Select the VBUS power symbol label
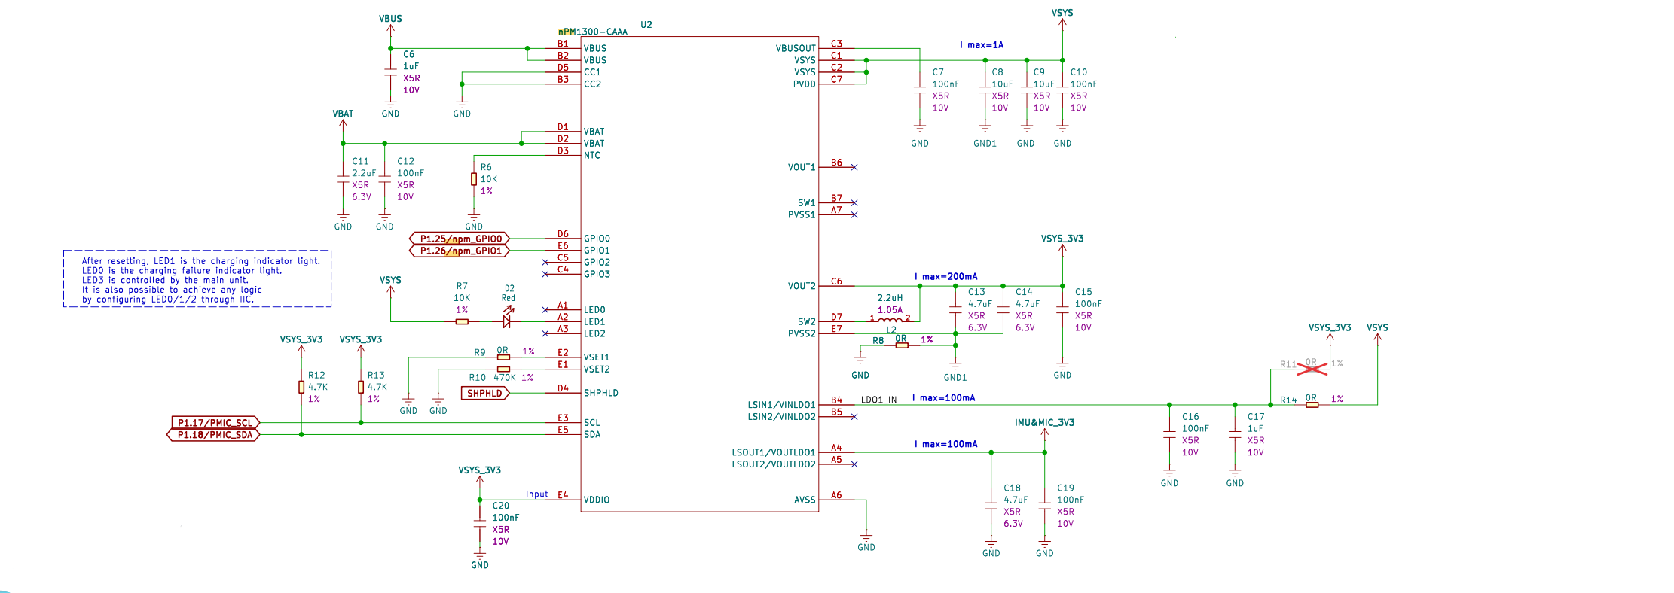This screenshot has height=593, width=1674. pos(390,19)
